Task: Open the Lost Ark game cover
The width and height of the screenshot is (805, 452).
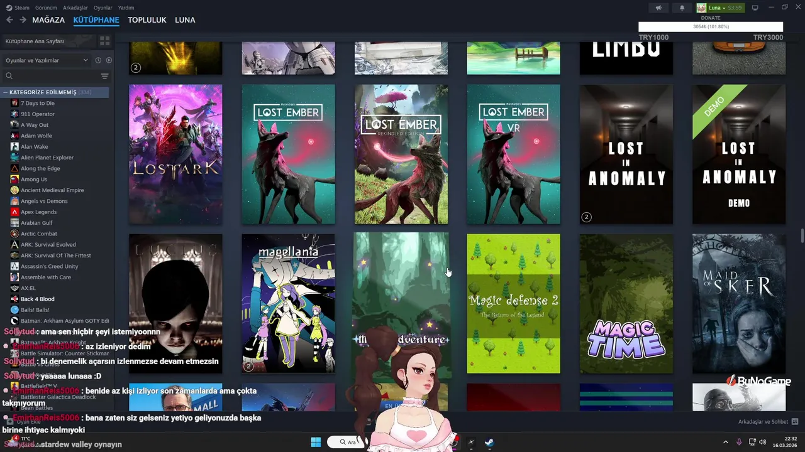Action: tap(175, 154)
